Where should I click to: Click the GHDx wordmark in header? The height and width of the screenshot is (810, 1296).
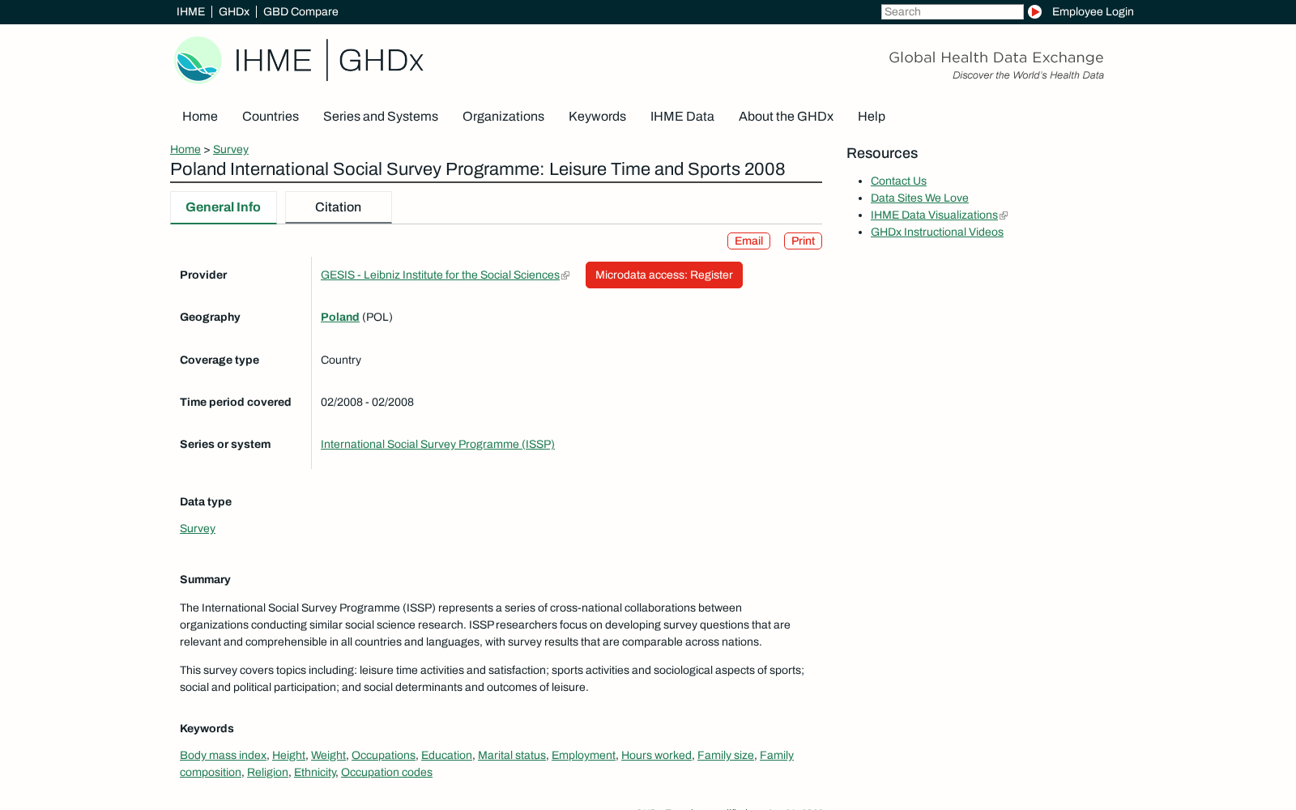point(381,61)
